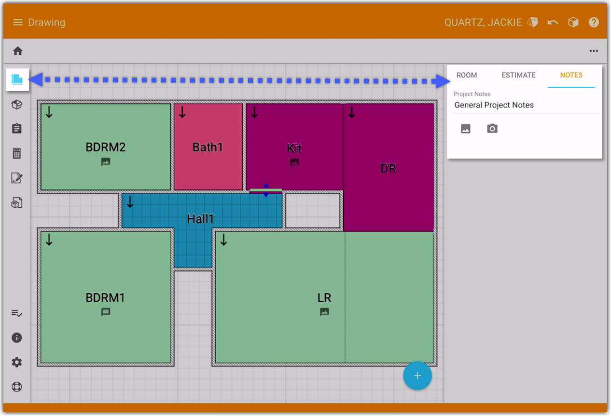The width and height of the screenshot is (611, 416).
Task: Open the settings gear in sidebar
Action: pos(17,362)
